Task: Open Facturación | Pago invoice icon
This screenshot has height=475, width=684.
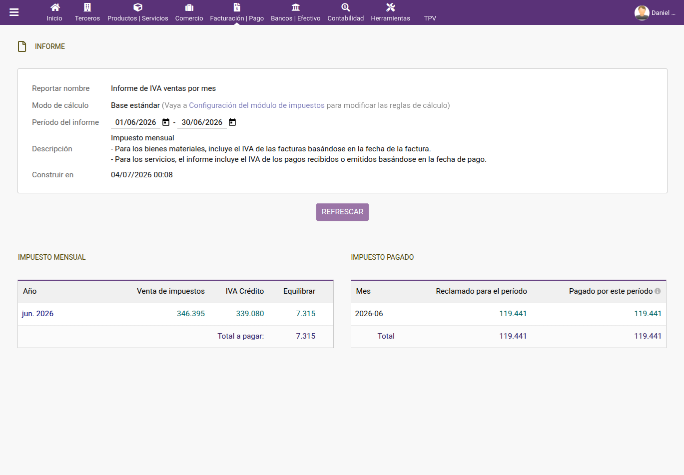Action: (x=237, y=7)
